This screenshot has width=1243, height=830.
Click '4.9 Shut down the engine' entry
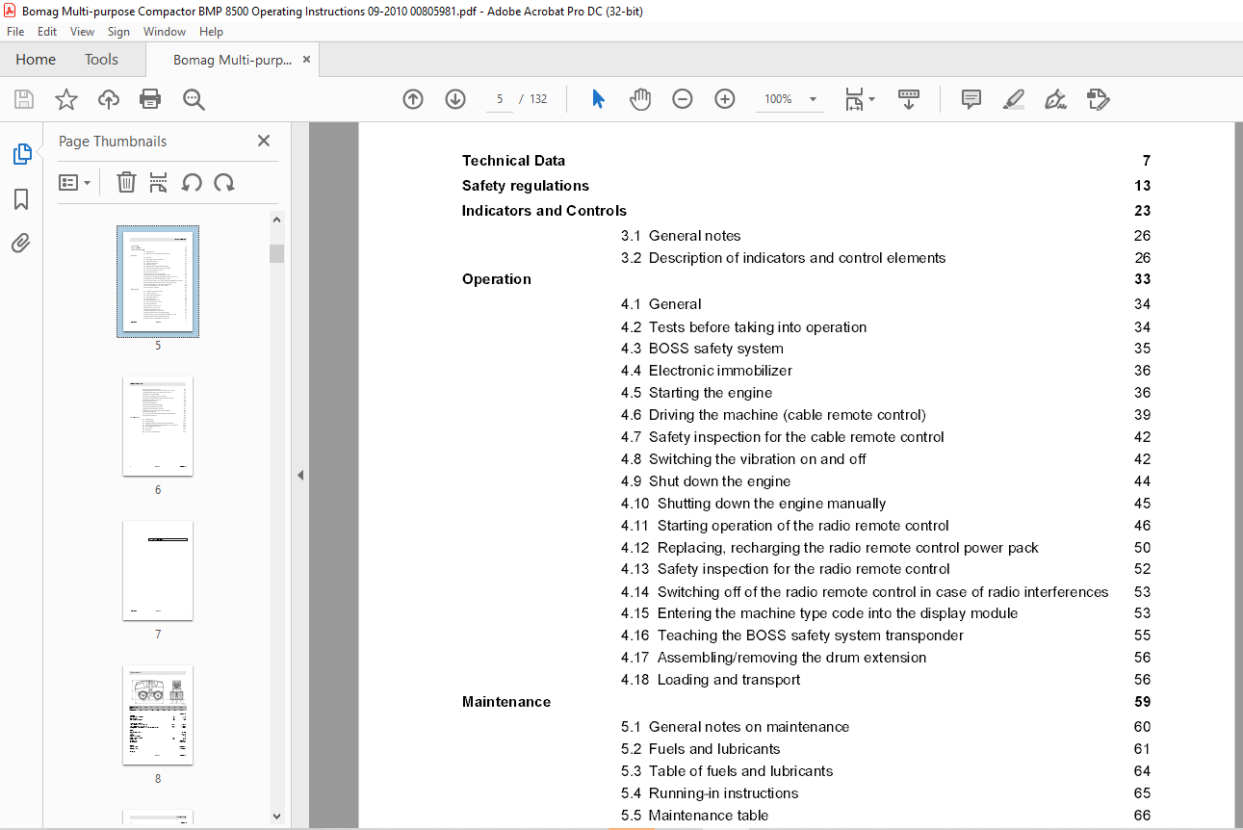[x=706, y=481]
